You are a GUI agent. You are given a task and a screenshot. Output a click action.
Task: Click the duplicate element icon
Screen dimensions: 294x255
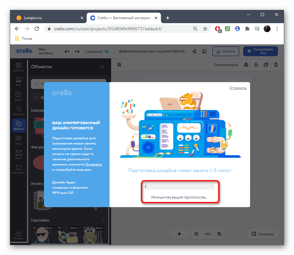coord(266,65)
